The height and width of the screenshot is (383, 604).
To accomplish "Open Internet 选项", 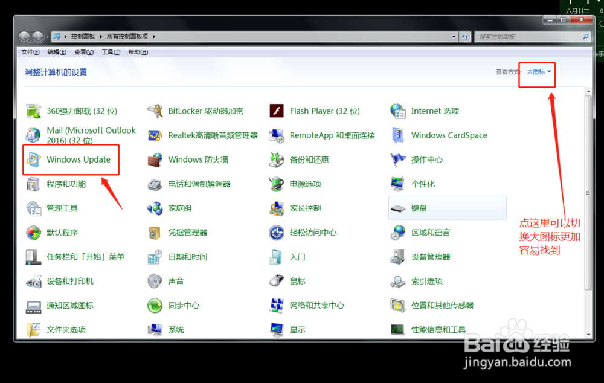I will tap(435, 111).
